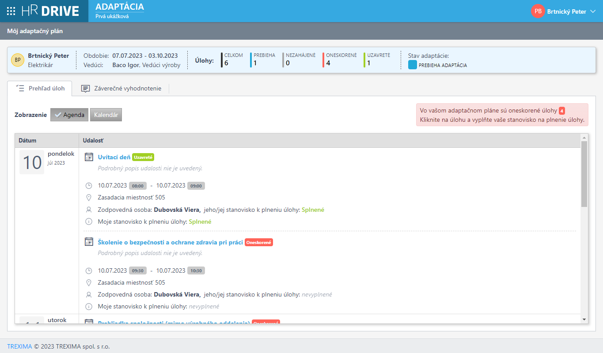The width and height of the screenshot is (603, 353).
Task: Click calendar icon beside Školenie o bezpečnosti
Action: coord(89,242)
